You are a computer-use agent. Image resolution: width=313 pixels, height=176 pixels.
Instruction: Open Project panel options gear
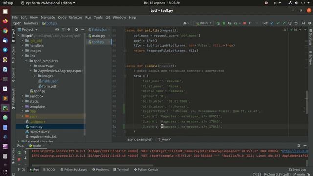77,30
